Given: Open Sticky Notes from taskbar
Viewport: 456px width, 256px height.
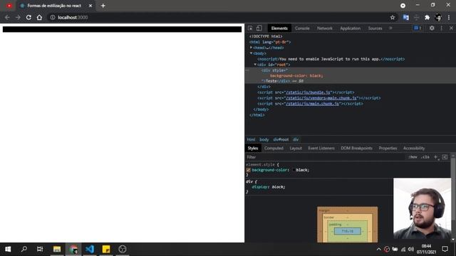Looking at the screenshot, I should [x=106, y=249].
